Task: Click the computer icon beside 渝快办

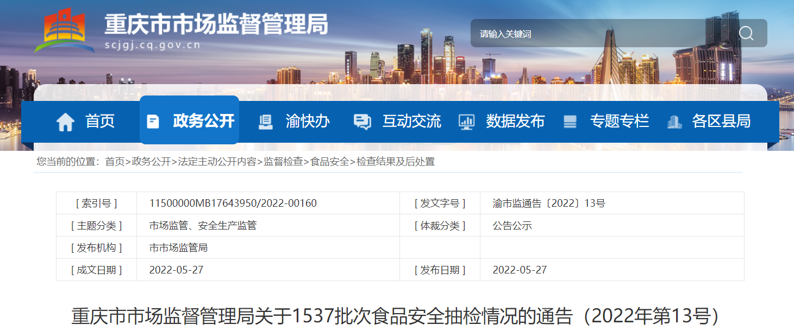Action: point(266,122)
